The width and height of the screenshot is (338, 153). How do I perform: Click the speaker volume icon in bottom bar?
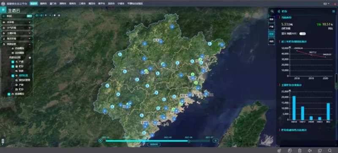(310, 150)
